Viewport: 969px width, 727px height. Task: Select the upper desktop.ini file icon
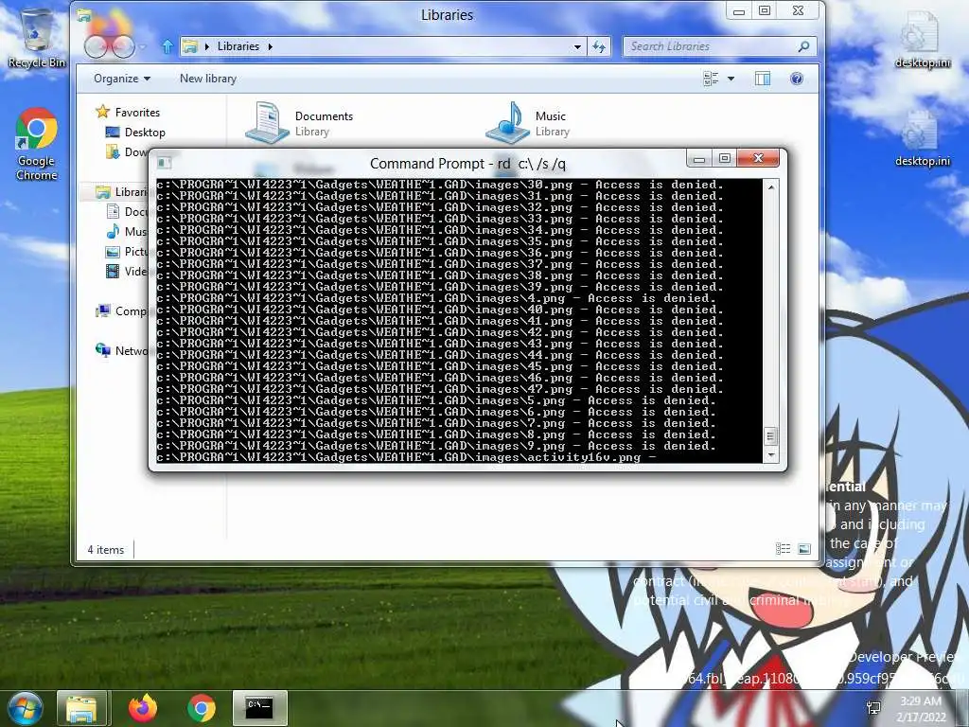(922, 40)
